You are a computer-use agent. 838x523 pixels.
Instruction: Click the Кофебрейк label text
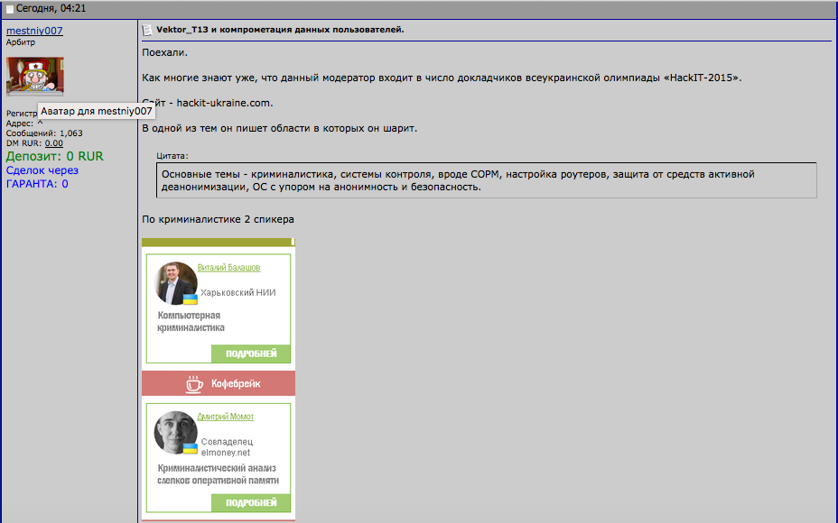(236, 384)
